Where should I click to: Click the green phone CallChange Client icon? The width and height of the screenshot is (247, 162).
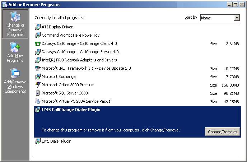click(38, 43)
